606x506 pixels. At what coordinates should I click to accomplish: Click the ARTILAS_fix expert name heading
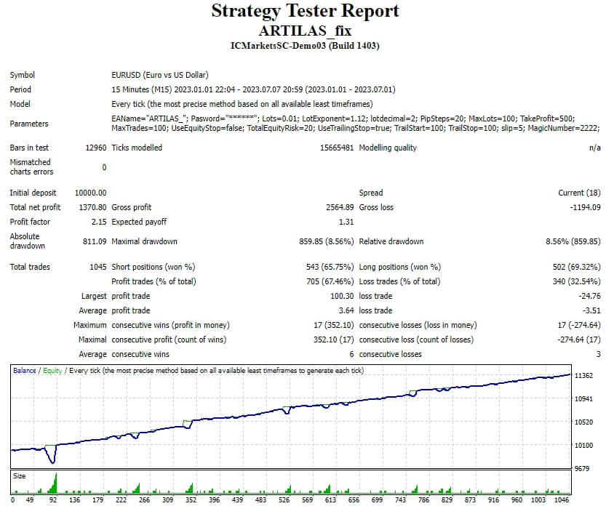click(x=305, y=31)
